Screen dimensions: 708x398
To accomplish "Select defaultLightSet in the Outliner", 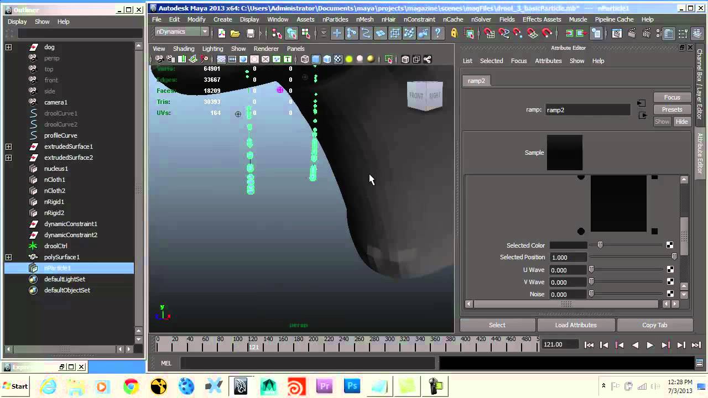I will 65,279.
